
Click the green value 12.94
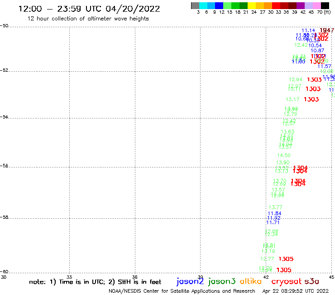pos(296,80)
